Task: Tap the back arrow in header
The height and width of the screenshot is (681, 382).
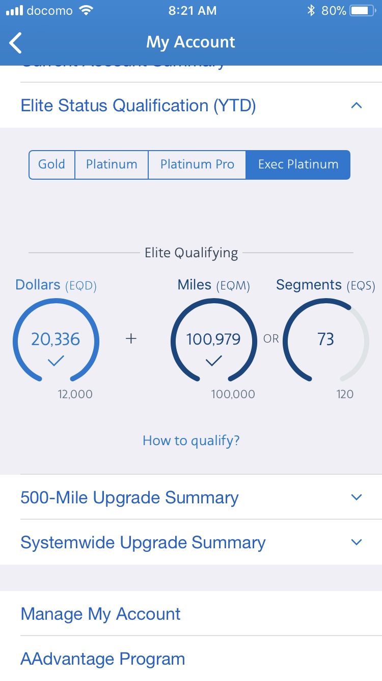Action: point(16,42)
